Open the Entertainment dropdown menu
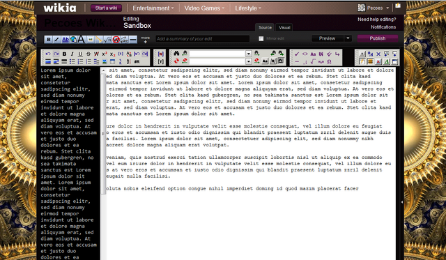Viewport: 446px width, 260px height. click(x=153, y=8)
